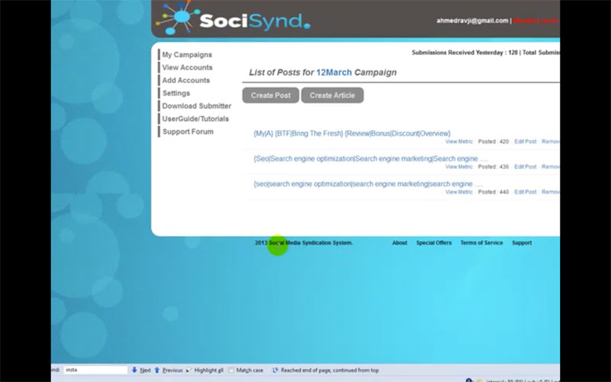The width and height of the screenshot is (611, 382).
Task: Edit Post for entry Posted : 436
Action: coord(525,167)
